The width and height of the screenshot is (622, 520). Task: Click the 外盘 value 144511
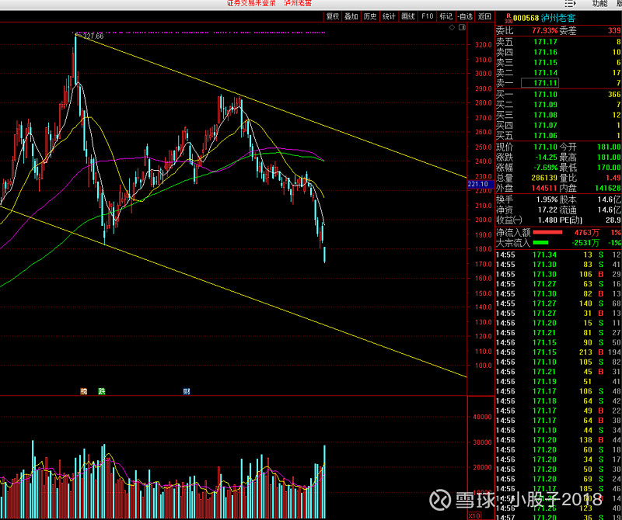(x=544, y=188)
